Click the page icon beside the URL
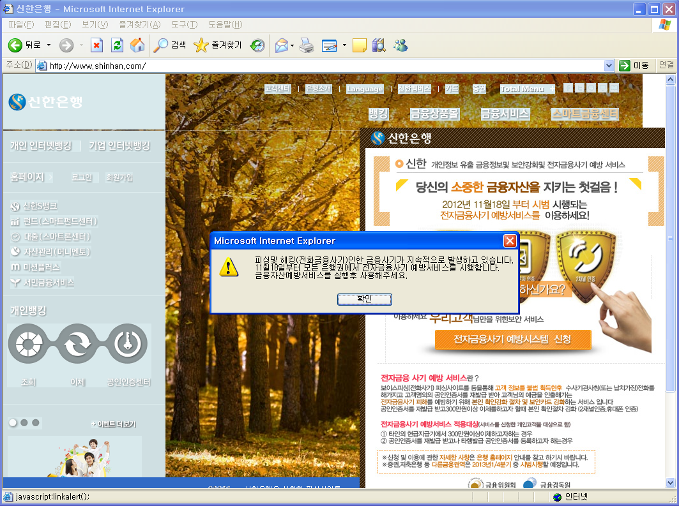 pos(42,66)
